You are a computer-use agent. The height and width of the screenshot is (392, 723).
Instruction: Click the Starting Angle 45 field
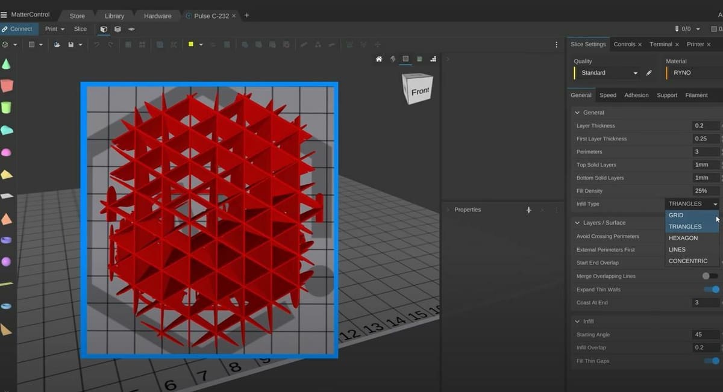point(706,335)
